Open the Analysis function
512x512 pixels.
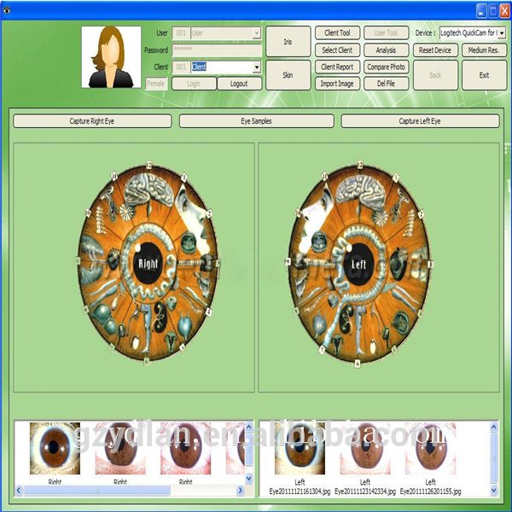coord(386,50)
